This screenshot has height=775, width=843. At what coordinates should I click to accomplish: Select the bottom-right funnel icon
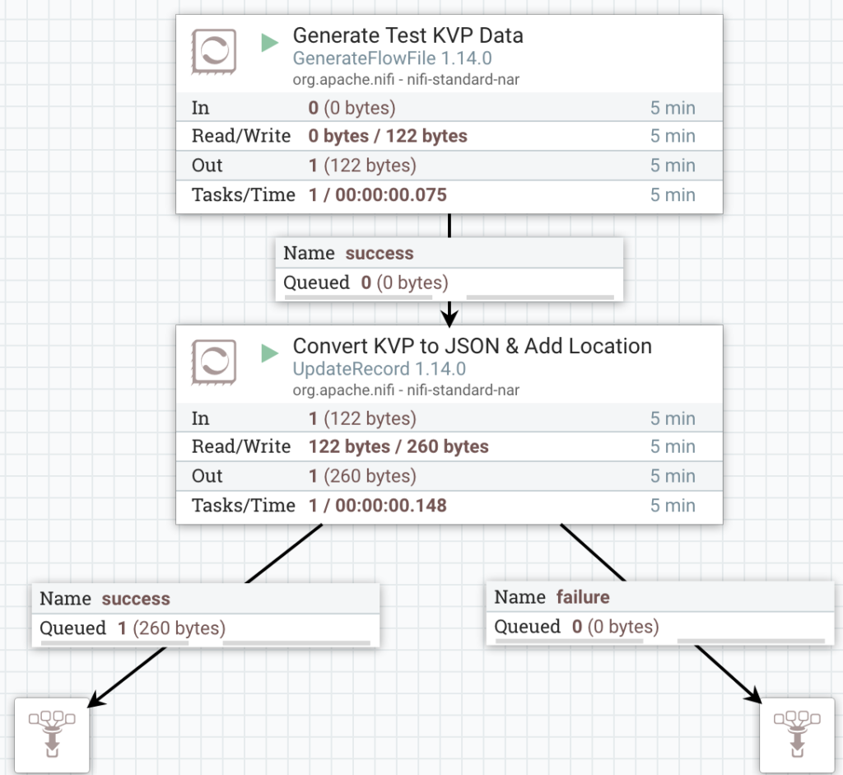(796, 735)
